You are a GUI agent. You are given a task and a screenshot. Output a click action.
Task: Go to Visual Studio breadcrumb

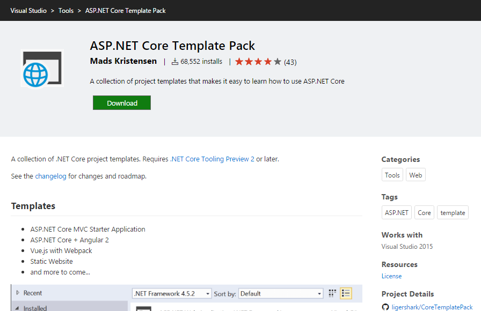point(28,11)
